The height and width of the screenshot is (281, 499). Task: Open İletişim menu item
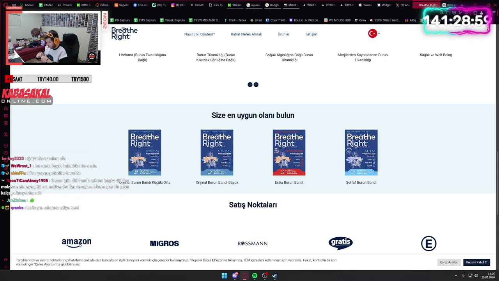pyautogui.click(x=311, y=34)
